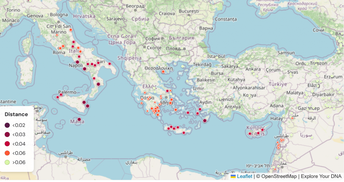344x182 pixels.
Task: Click the Sarajevo city label
Action: coord(116,19)
